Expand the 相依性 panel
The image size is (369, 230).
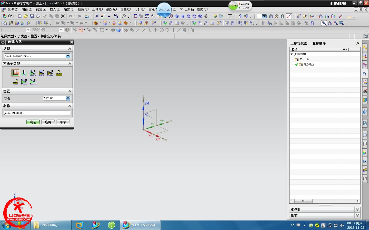click(357, 209)
